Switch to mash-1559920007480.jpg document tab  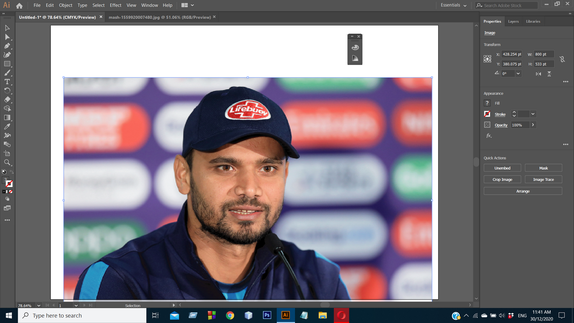(160, 17)
